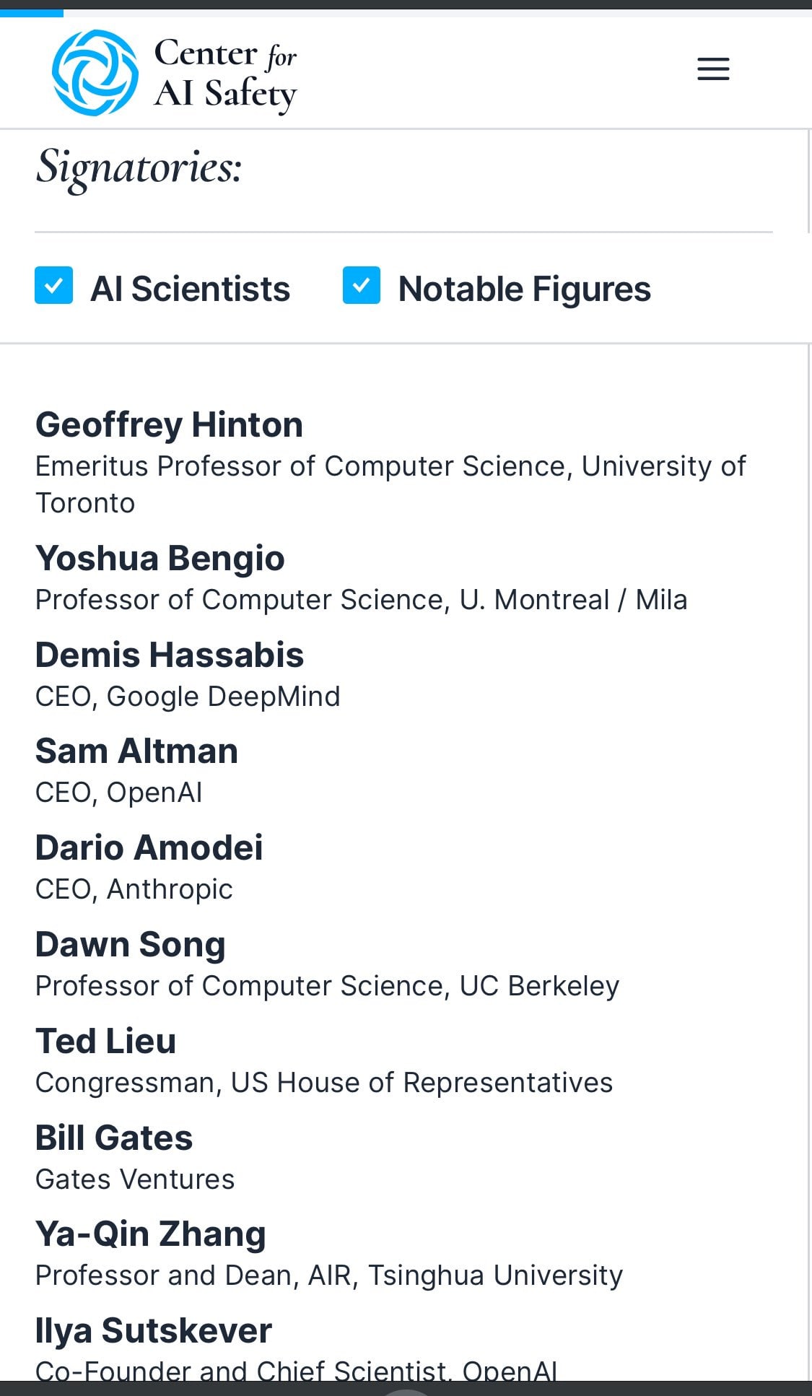Click the AI Scientists filter label
The image size is (812, 1396).
190,289
